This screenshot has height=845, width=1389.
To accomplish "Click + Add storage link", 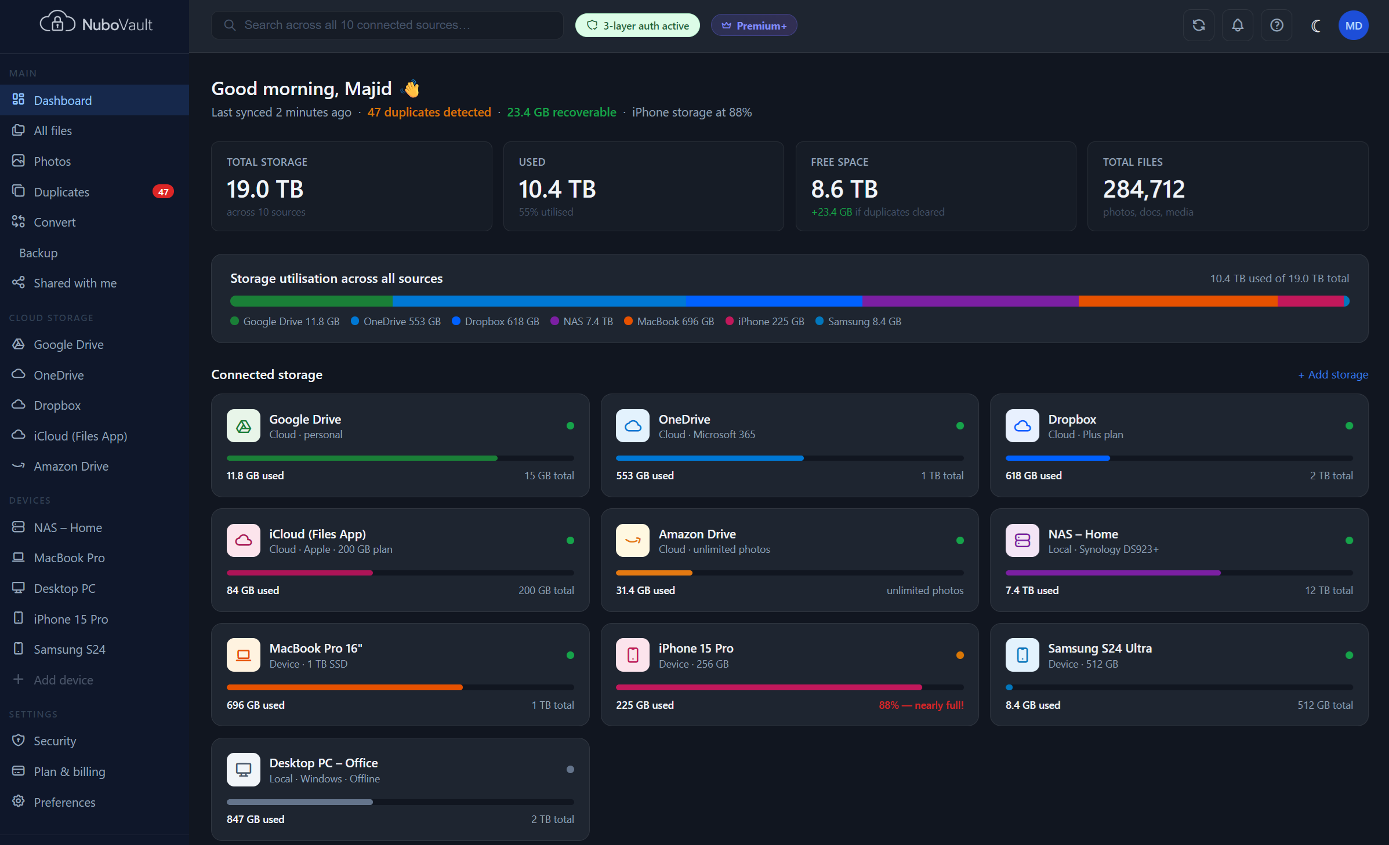I will (1333, 374).
